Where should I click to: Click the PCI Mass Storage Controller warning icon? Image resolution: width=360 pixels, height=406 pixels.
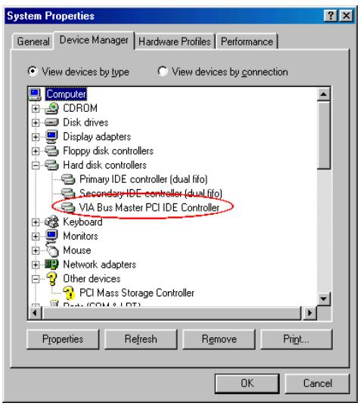point(69,293)
